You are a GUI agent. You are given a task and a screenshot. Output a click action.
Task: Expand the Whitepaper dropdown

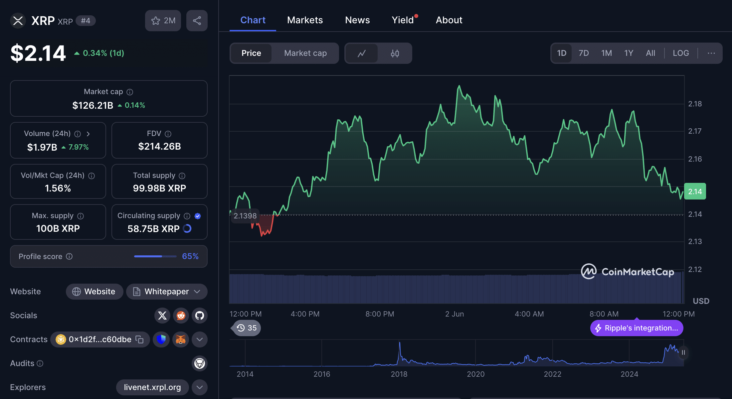point(197,292)
